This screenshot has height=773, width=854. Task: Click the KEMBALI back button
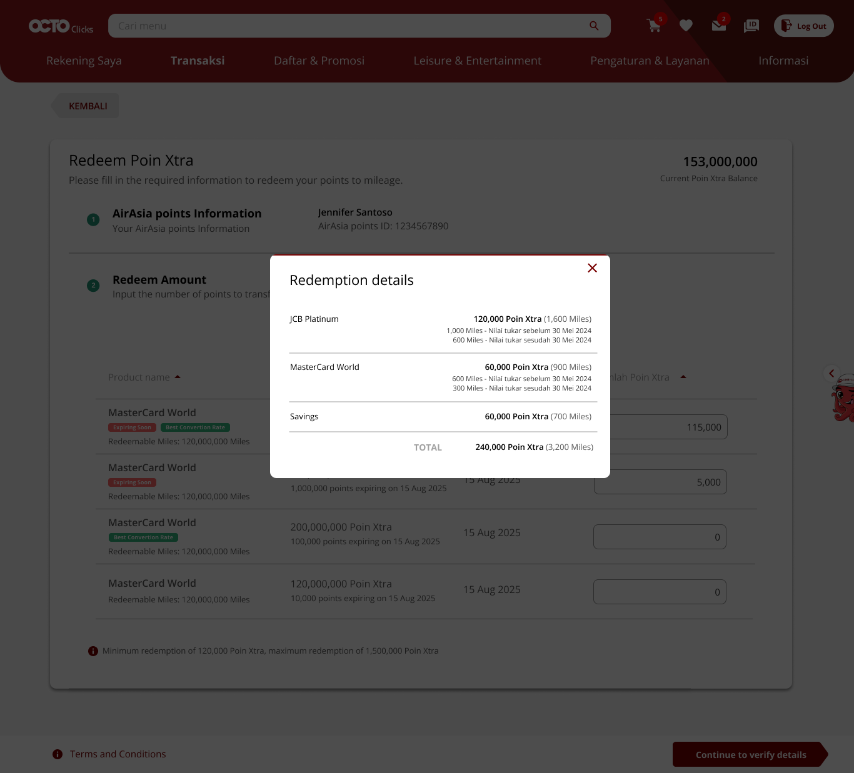[x=87, y=106]
